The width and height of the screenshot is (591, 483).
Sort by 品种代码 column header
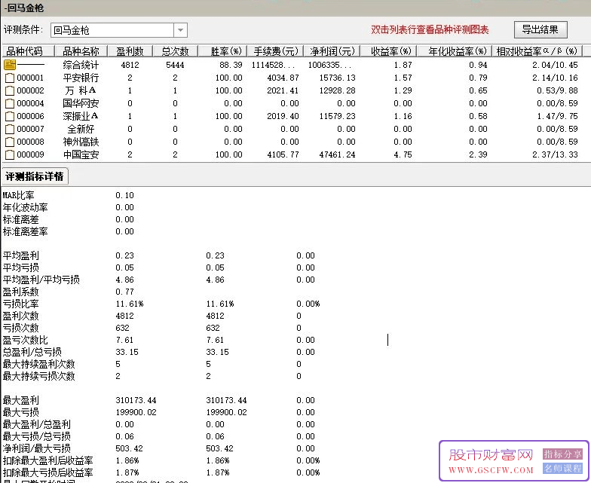[x=27, y=51]
